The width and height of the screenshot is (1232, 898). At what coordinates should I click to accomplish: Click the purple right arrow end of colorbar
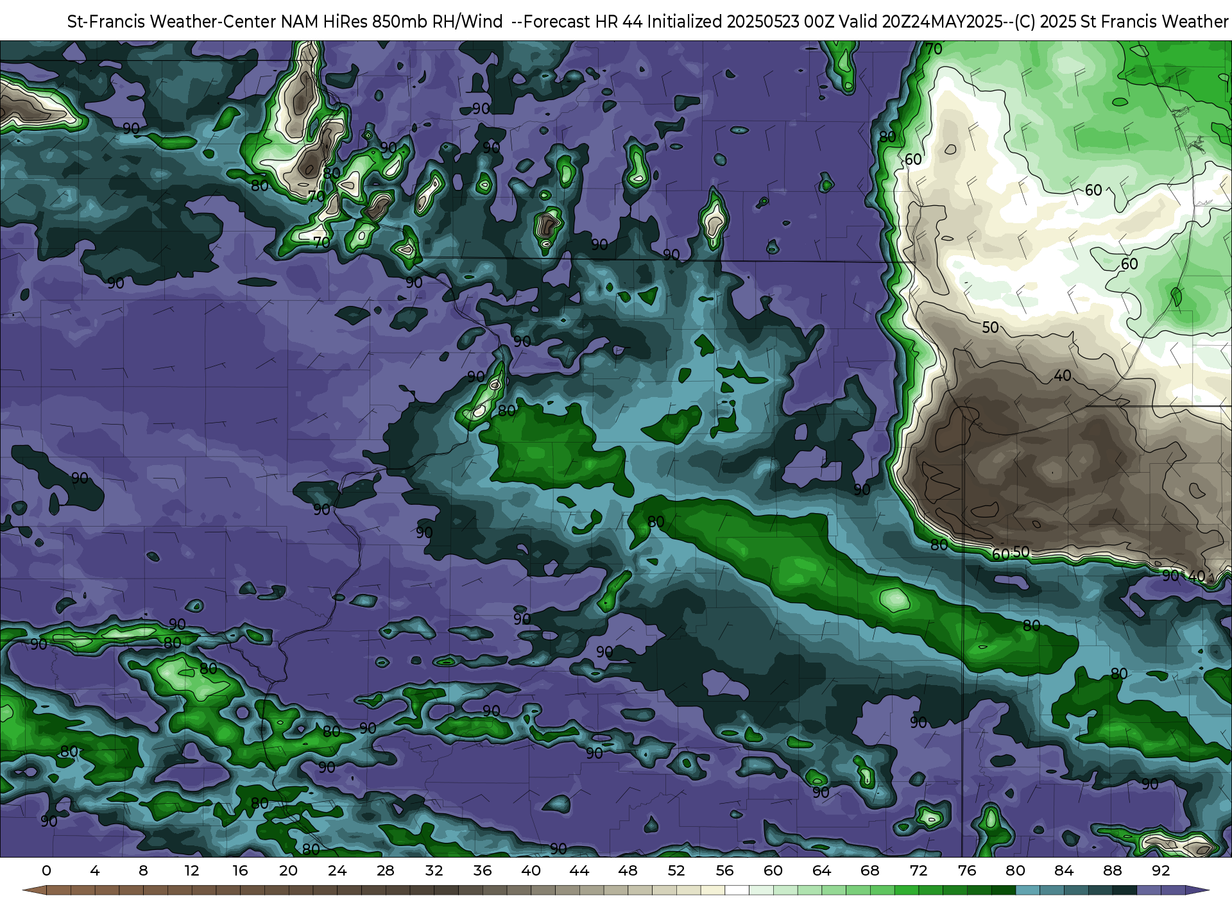(1197, 891)
